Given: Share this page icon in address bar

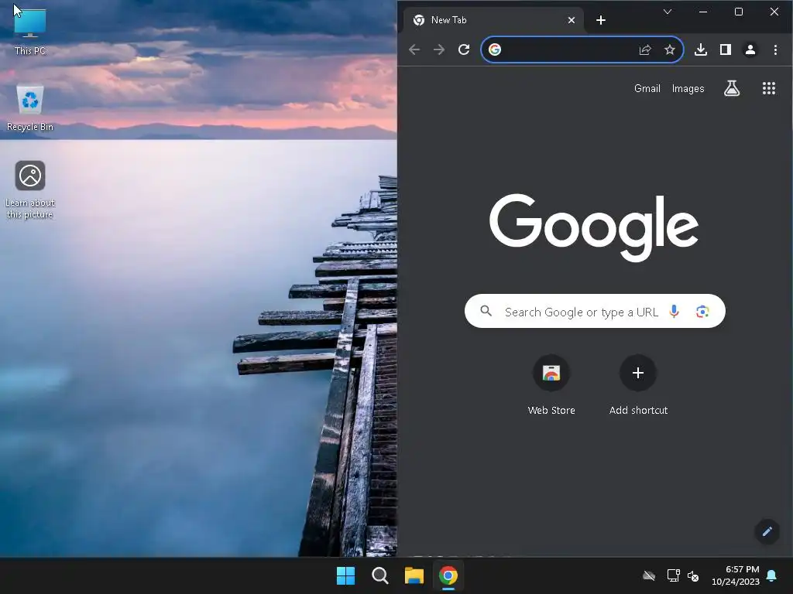Looking at the screenshot, I should coord(645,49).
